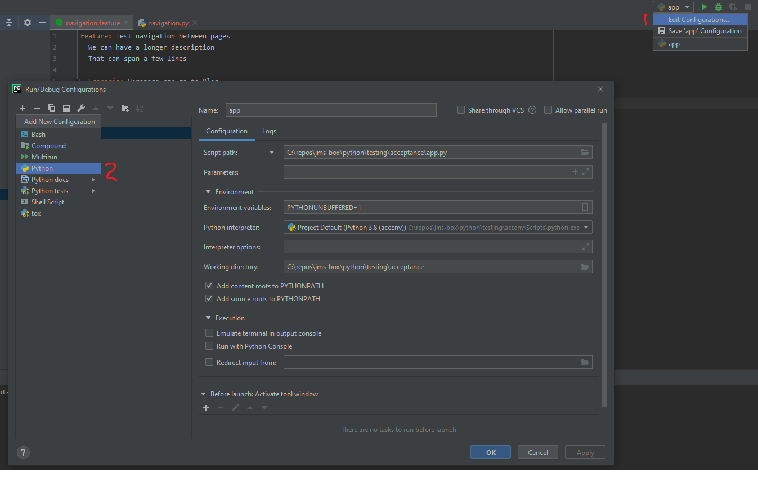Debug 'app' with green bug icon

719,7
